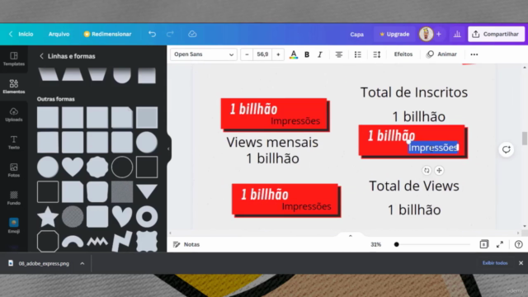Image resolution: width=528 pixels, height=297 pixels.
Task: Open more options ellipsis in toolbar
Action: click(x=474, y=54)
